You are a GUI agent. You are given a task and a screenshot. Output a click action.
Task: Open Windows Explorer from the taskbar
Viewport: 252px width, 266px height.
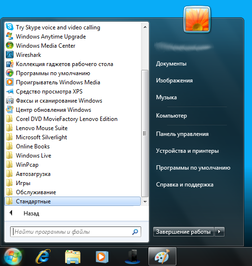point(73,257)
